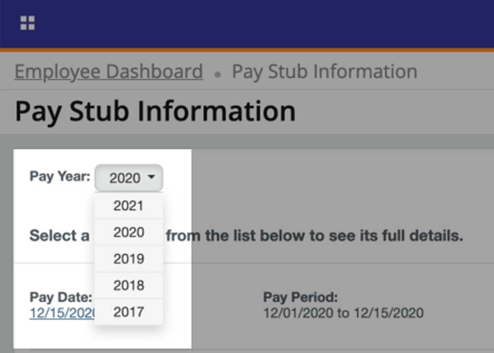Select 2021 from the year list
The width and height of the screenshot is (494, 353).
[x=129, y=205]
